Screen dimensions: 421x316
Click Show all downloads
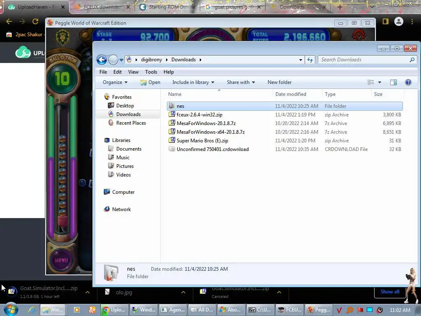click(390, 292)
